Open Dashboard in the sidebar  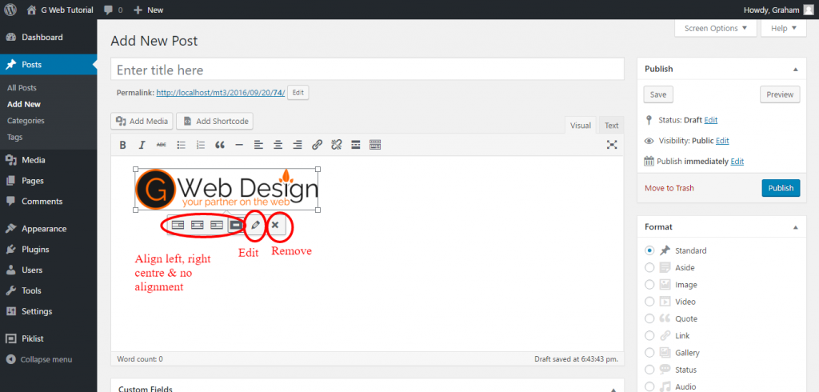click(48, 38)
